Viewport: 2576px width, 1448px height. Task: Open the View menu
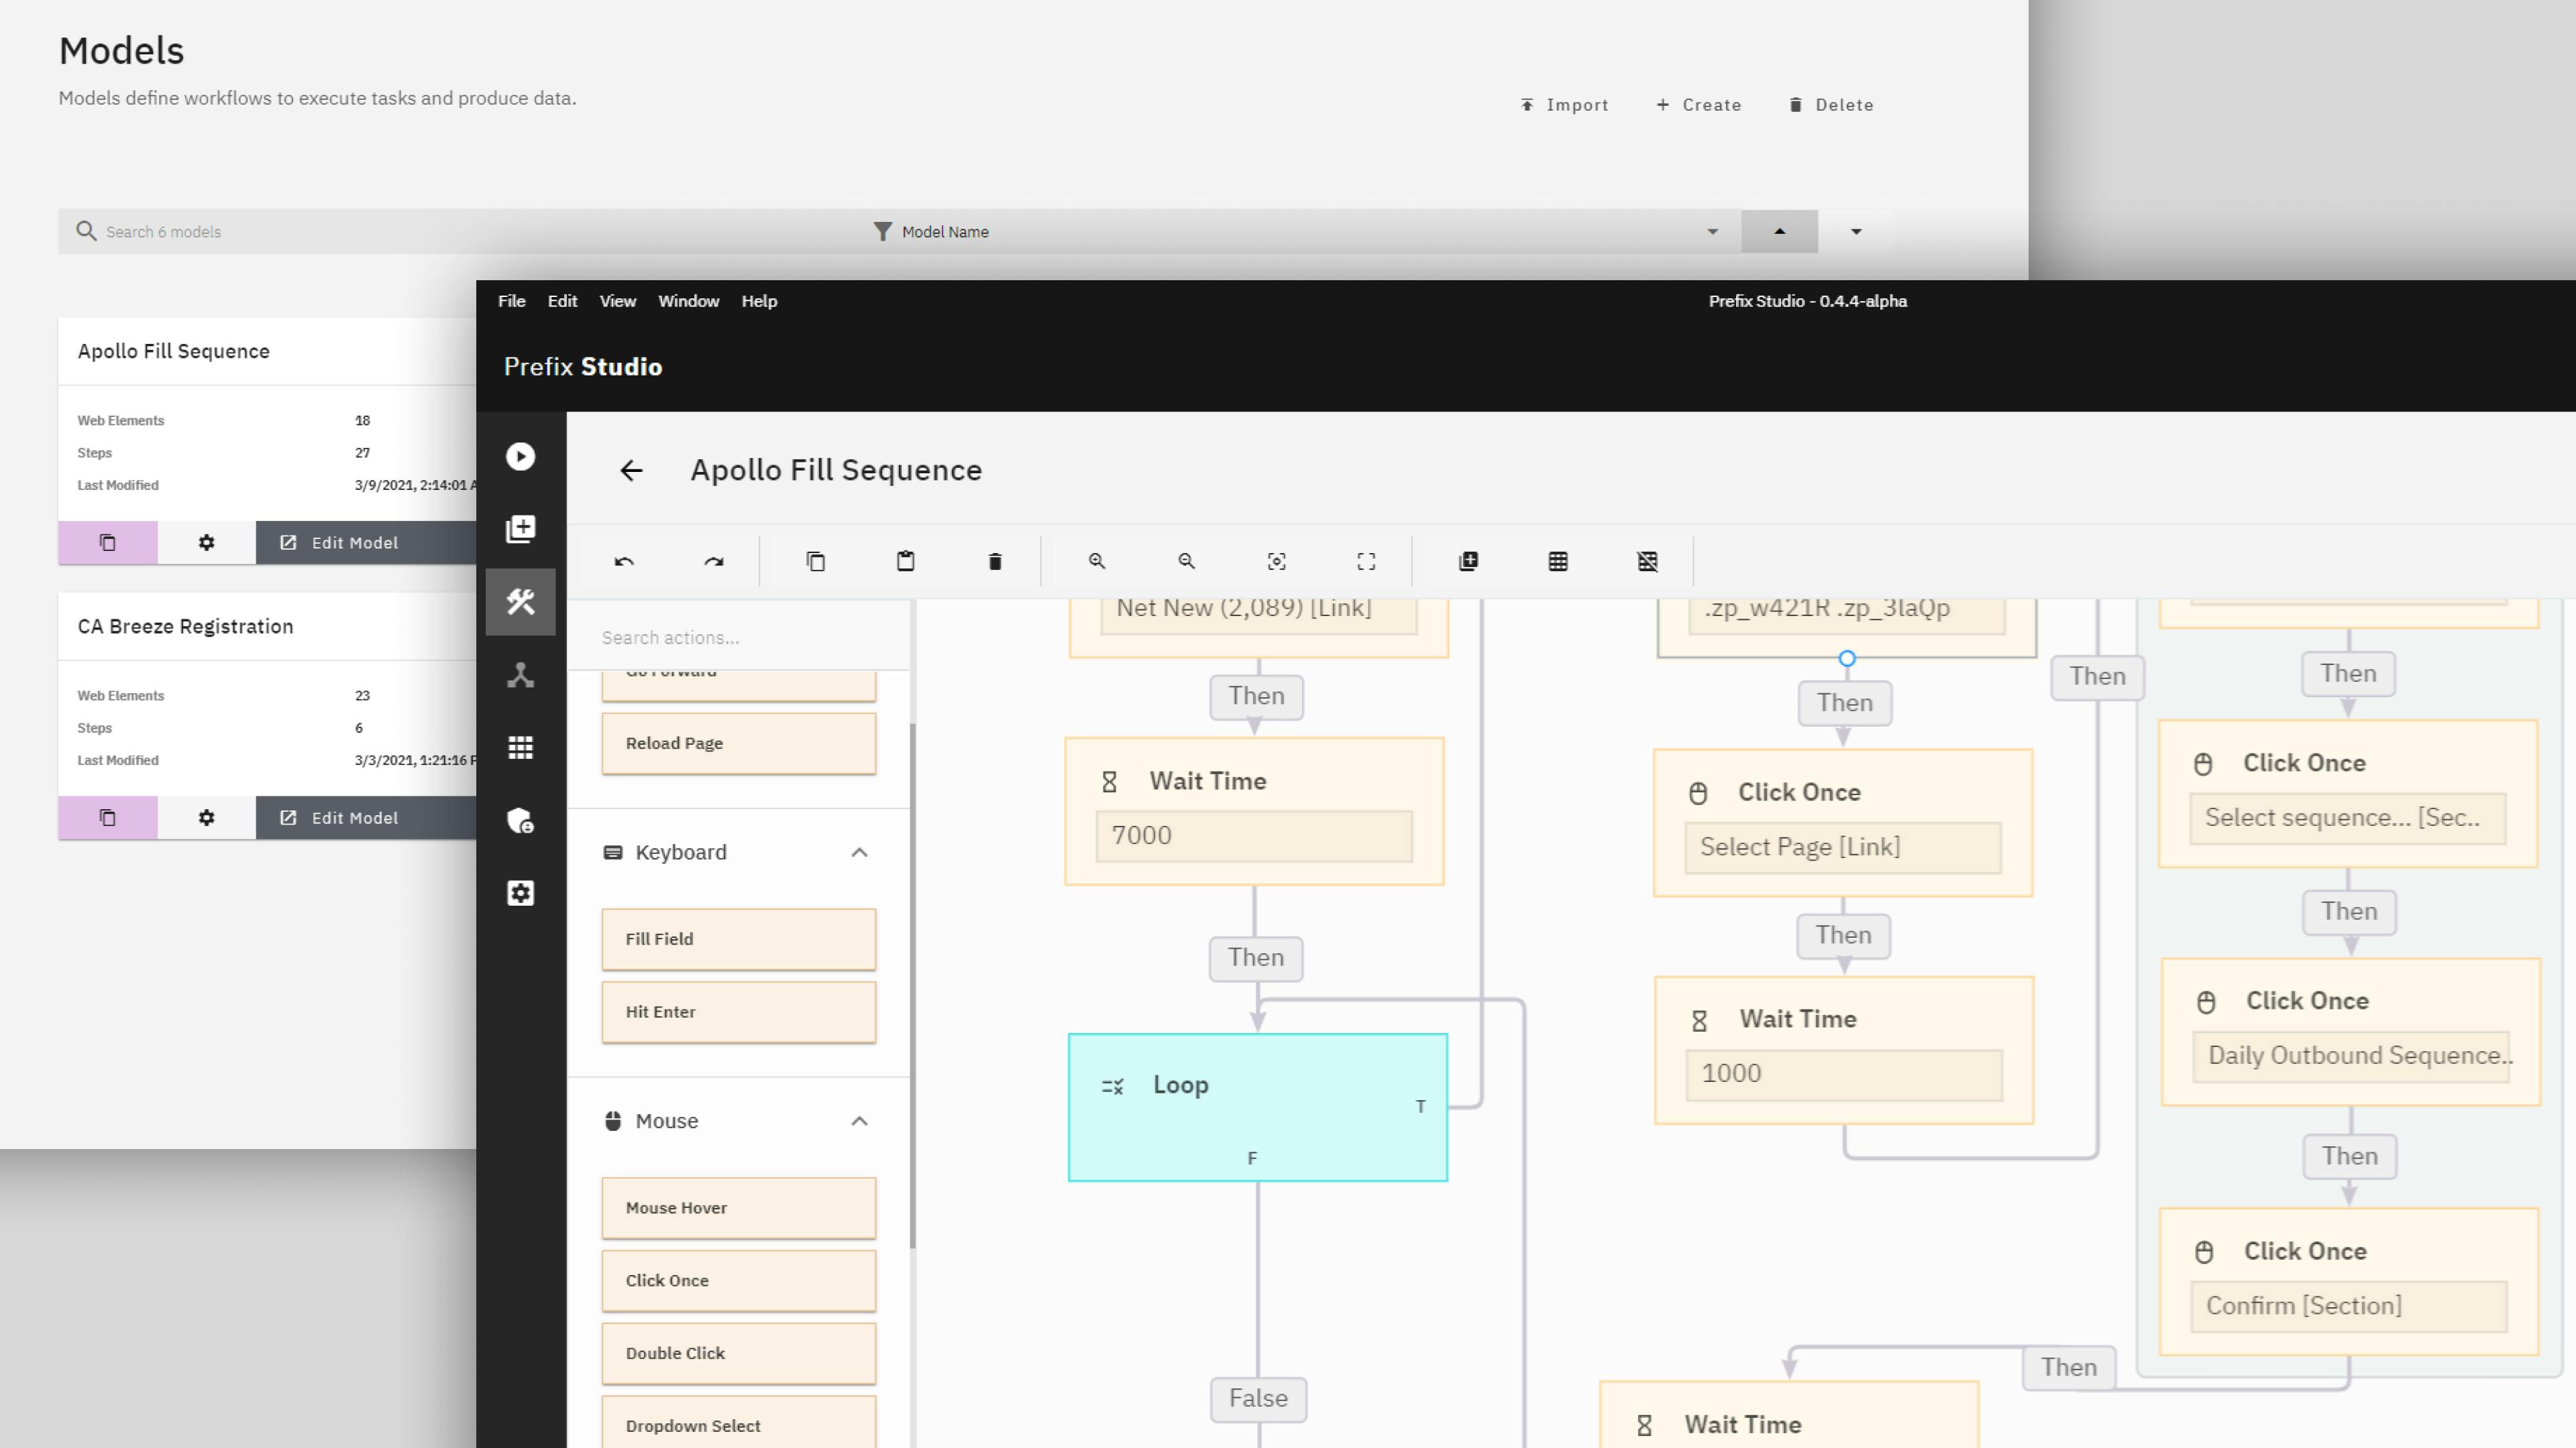618,301
